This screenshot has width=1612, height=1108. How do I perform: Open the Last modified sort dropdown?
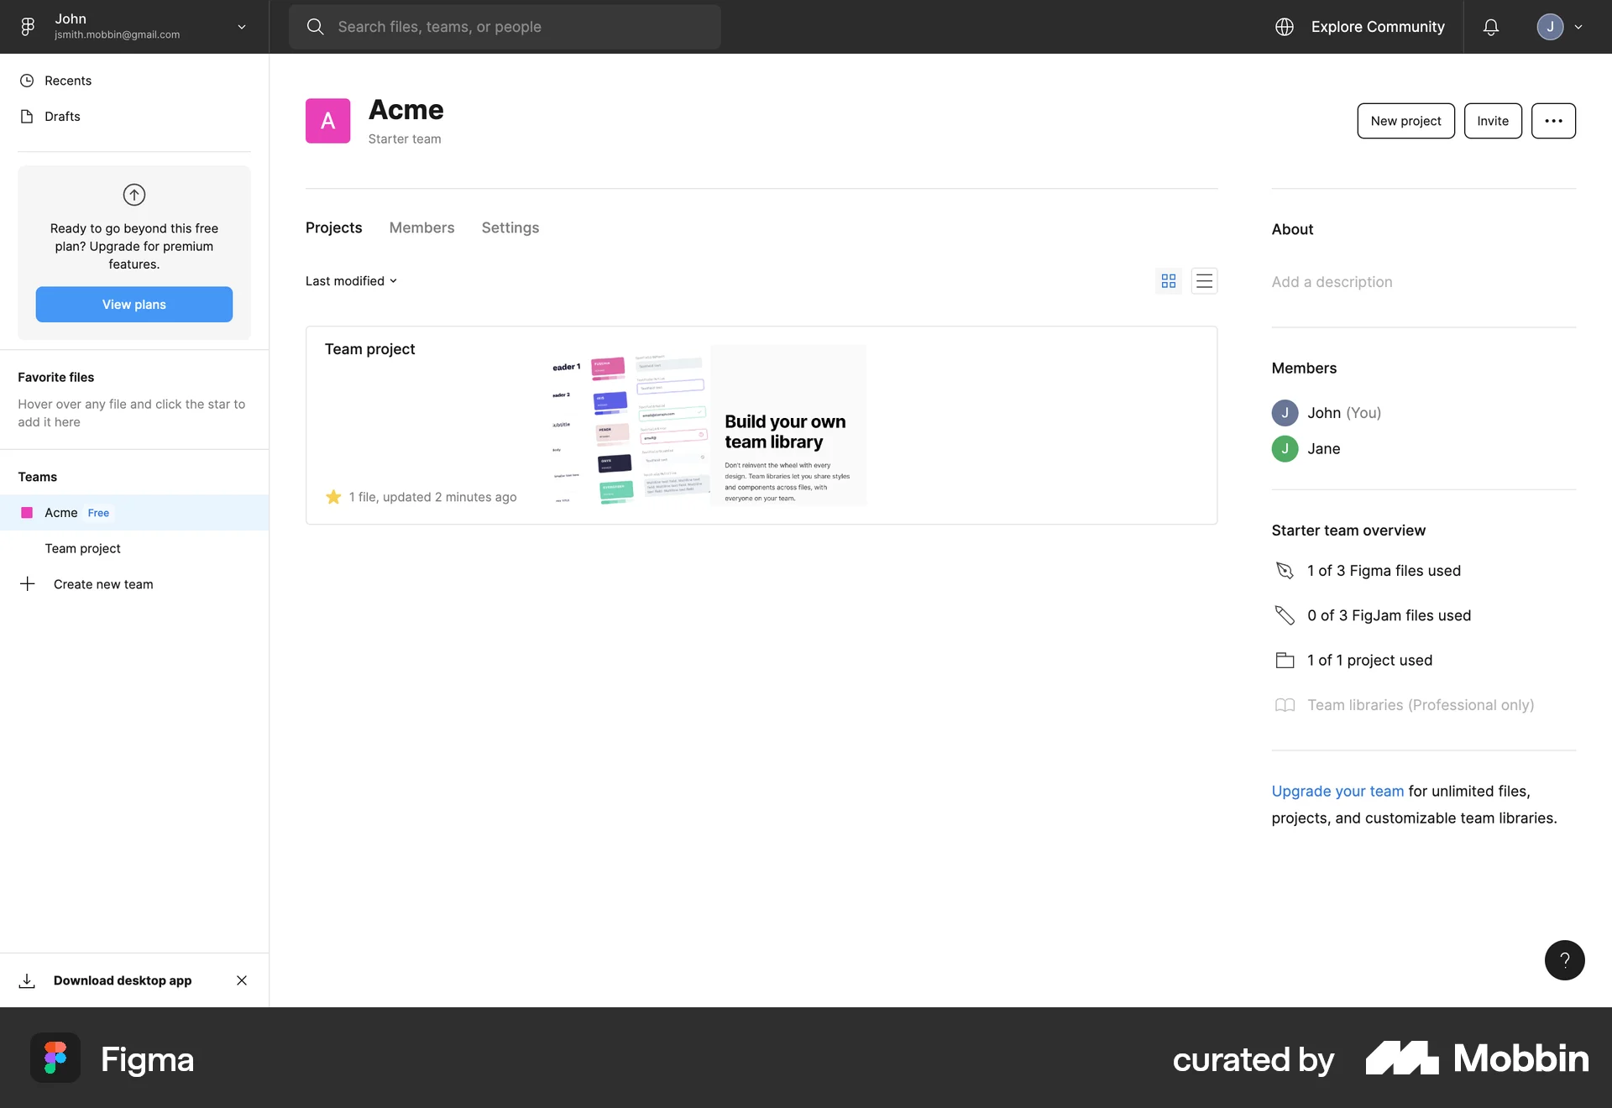[350, 280]
